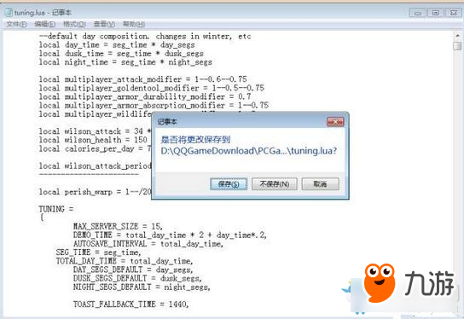The width and height of the screenshot is (464, 319).
Task: Click the multiplayer_armor_absorption_modifier line
Action: 154,106
